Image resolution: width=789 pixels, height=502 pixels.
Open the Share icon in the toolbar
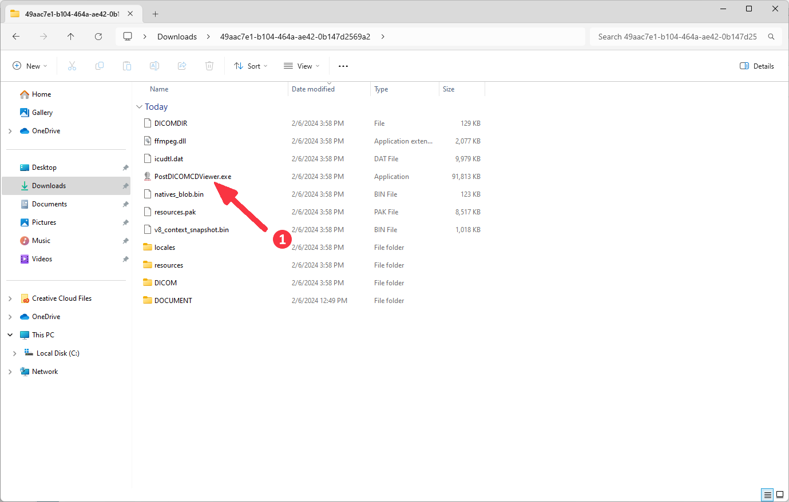point(181,66)
